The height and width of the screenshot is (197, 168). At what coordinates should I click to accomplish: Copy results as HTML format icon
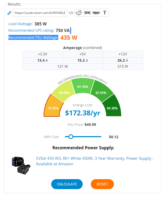[96, 13]
